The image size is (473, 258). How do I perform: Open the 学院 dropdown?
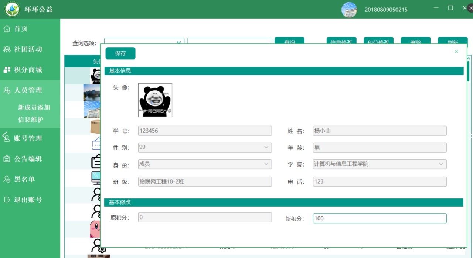point(380,164)
